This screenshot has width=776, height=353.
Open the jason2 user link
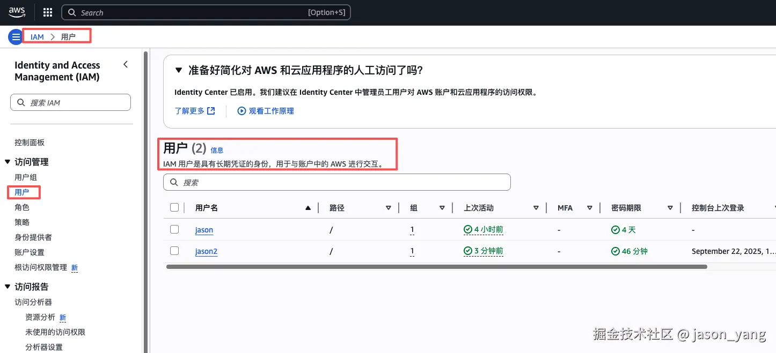[x=206, y=251]
